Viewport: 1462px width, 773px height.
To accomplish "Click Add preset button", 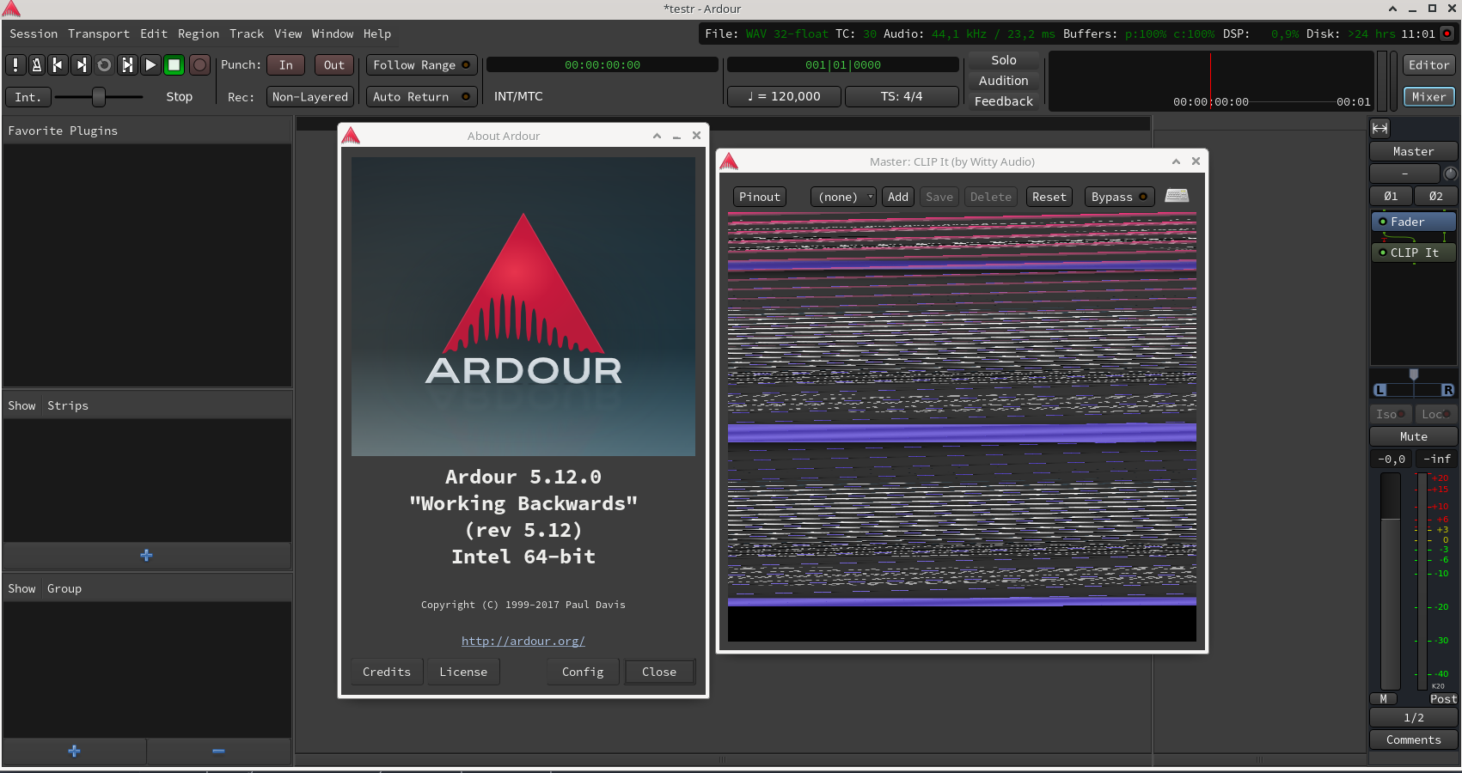I will tap(898, 197).
